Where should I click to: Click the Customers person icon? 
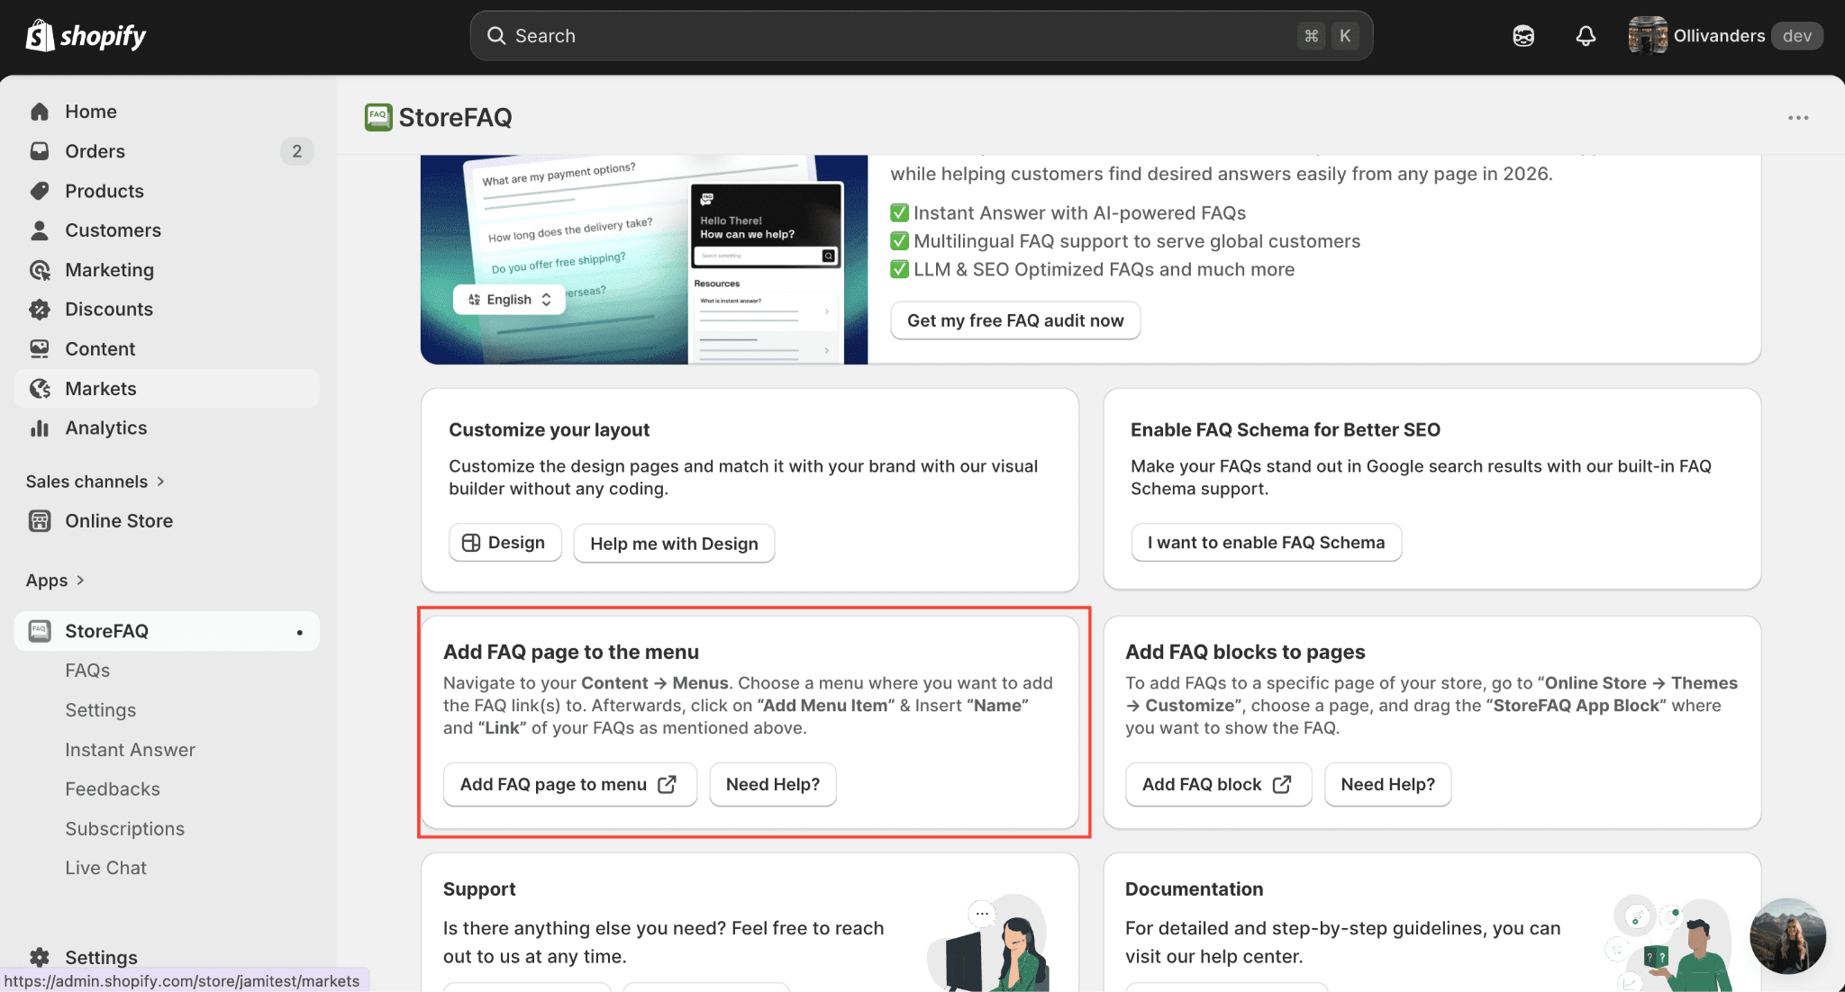40,230
